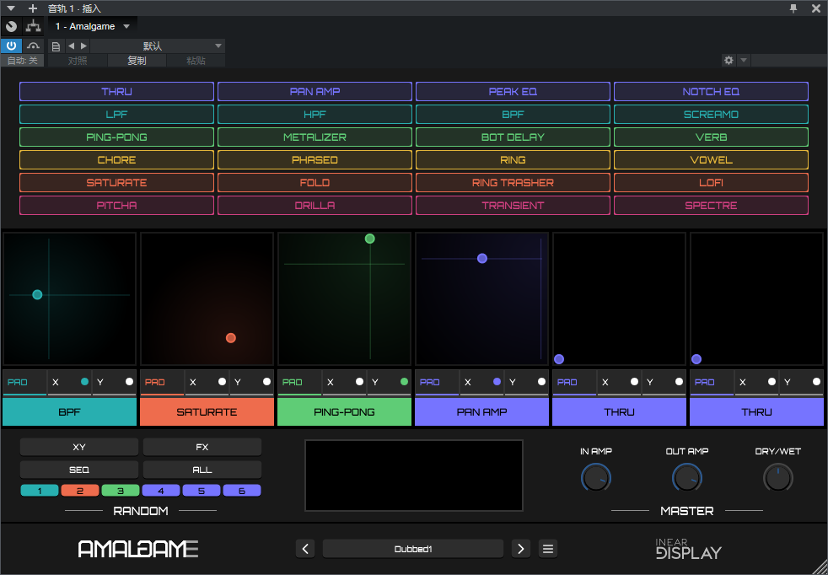The width and height of the screenshot is (828, 575).
Task: Click the DRY/WET knob
Action: 778,478
